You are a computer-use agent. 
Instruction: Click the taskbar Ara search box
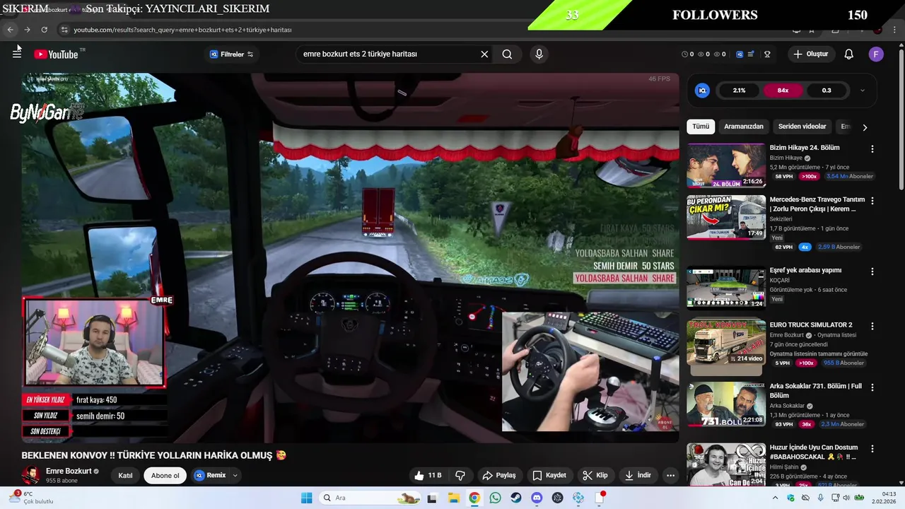tap(370, 498)
